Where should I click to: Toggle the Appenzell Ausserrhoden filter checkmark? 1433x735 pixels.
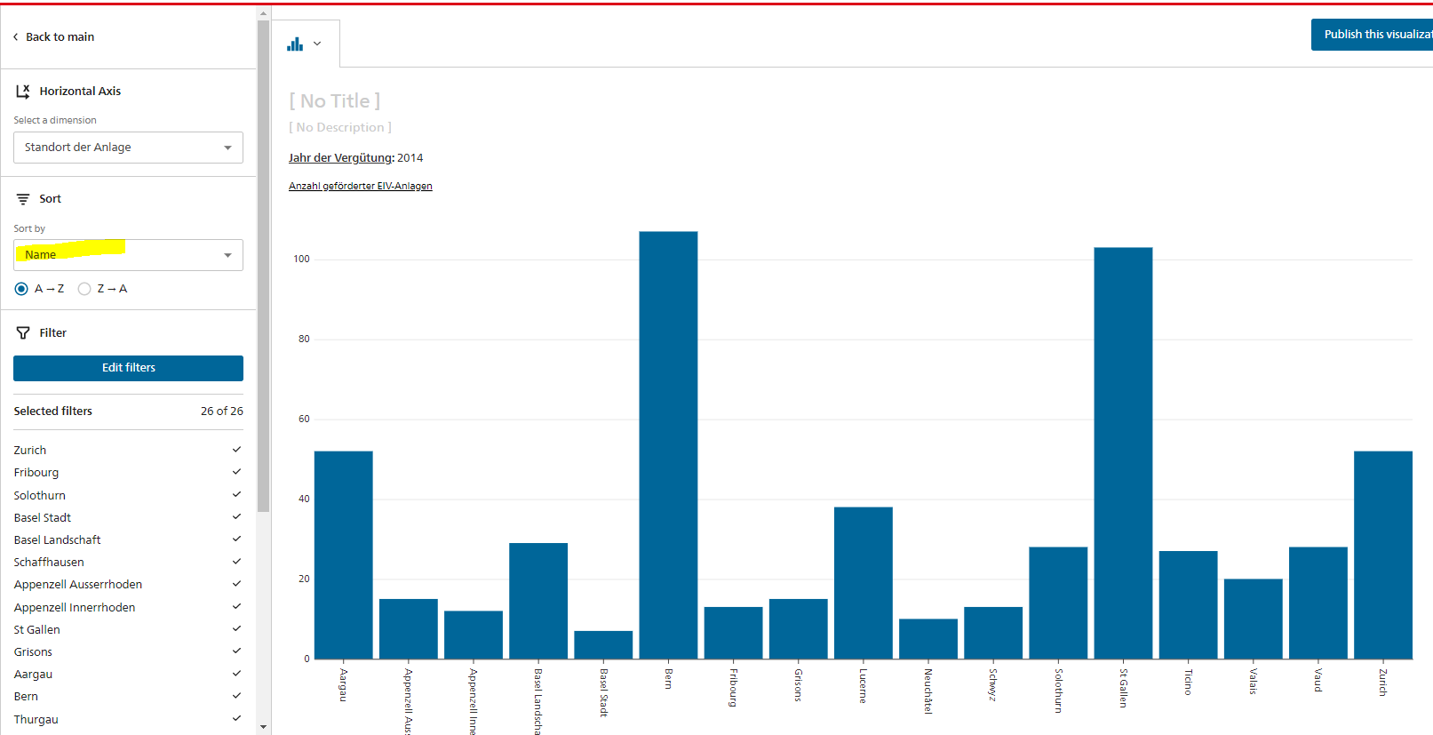pos(236,584)
